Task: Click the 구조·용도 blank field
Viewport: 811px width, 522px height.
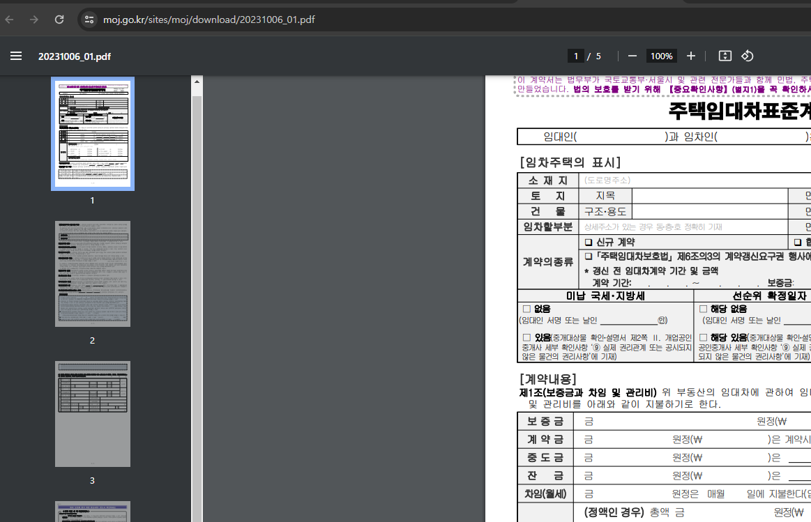Action: coord(710,211)
